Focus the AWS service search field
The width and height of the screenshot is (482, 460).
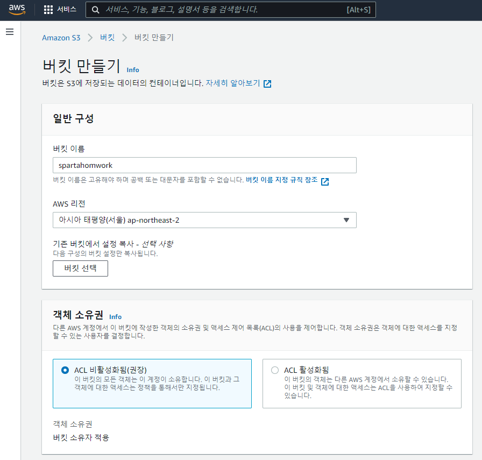231,10
